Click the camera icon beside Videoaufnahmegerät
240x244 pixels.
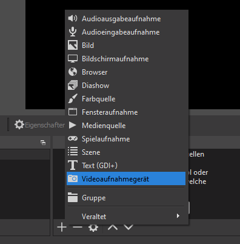(73, 178)
